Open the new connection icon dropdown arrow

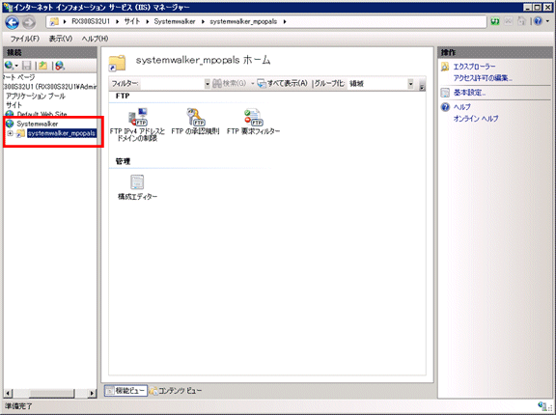tap(16, 66)
